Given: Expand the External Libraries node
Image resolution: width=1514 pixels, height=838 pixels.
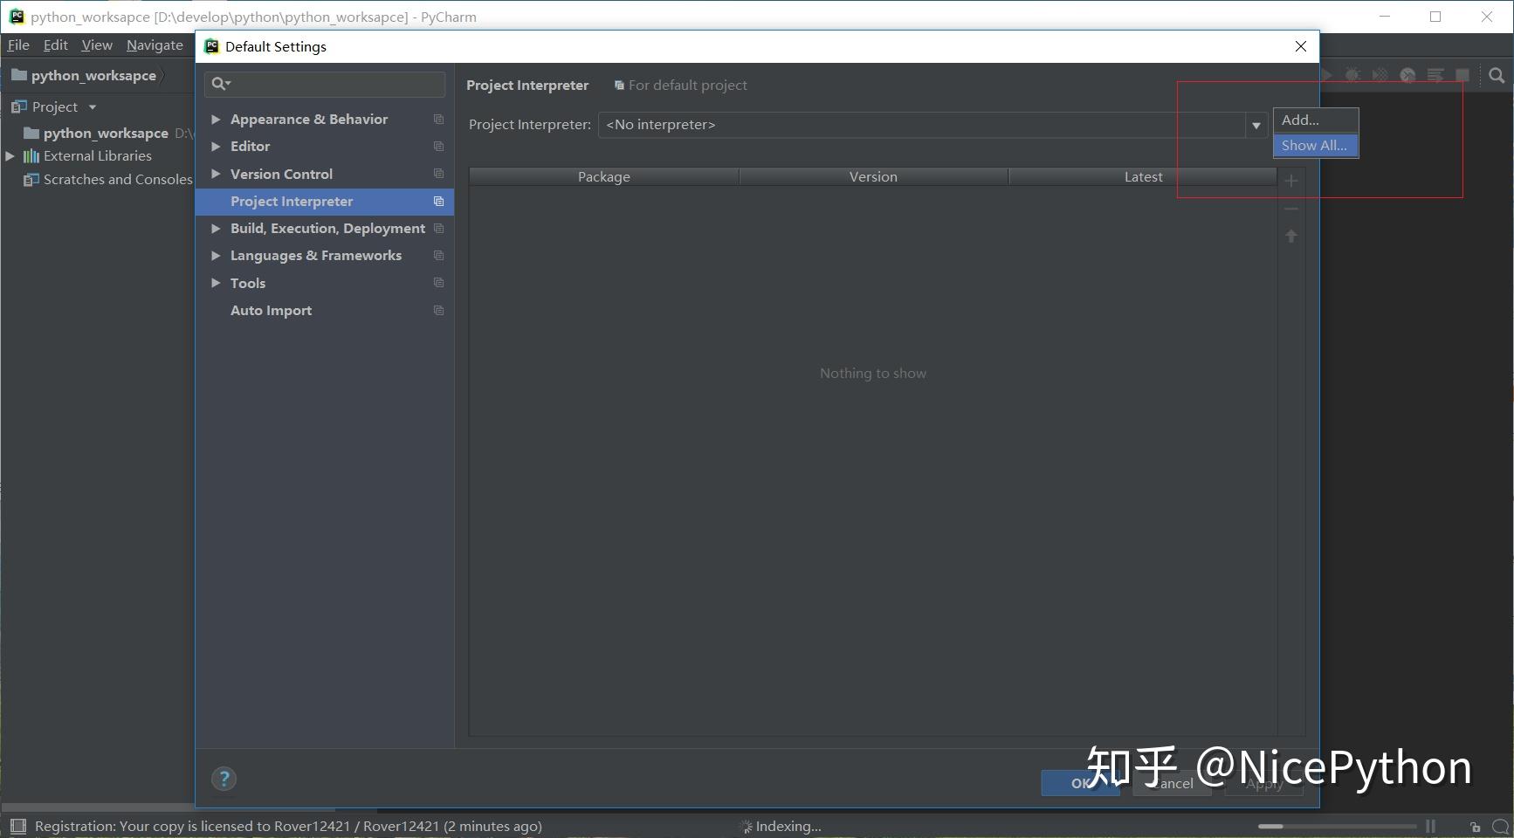Looking at the screenshot, I should point(9,155).
